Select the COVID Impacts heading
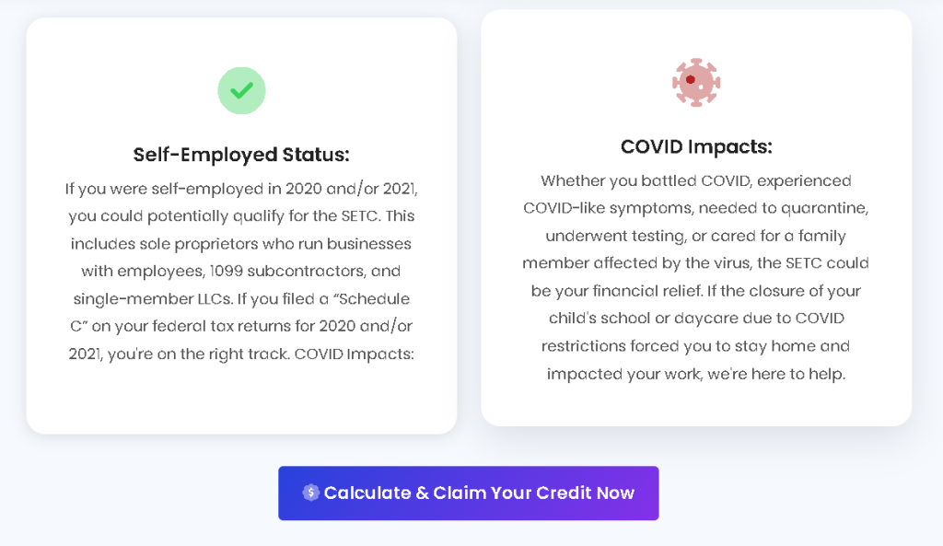The height and width of the screenshot is (546, 943). 696,146
